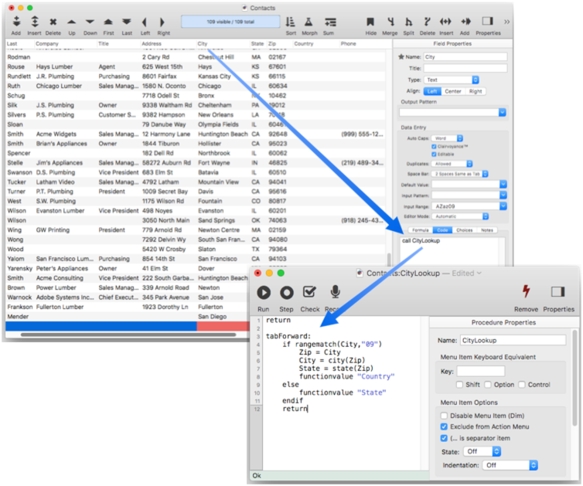This screenshot has width=583, height=486.
Task: Click the horizontal scrollbar in Contacts window
Action: pos(128,335)
